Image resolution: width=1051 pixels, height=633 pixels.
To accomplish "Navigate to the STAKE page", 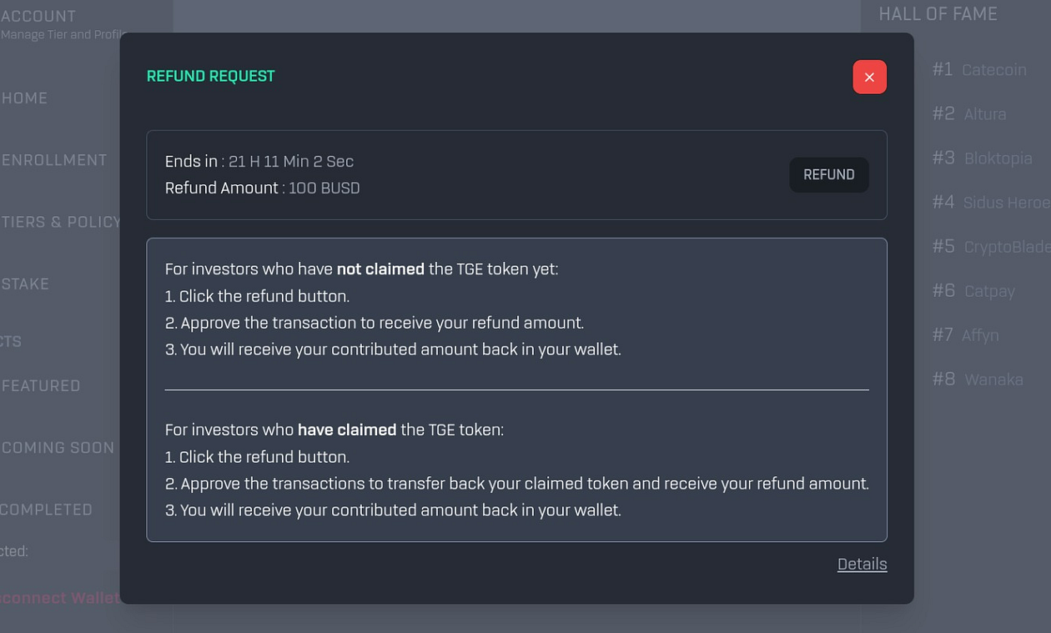I will tap(26, 284).
